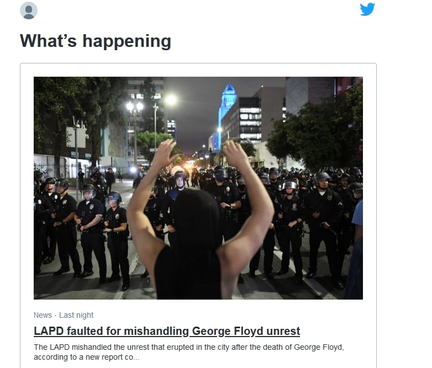Click the word happening in the heading
The width and height of the screenshot is (432, 368).
pyautogui.click(x=127, y=41)
